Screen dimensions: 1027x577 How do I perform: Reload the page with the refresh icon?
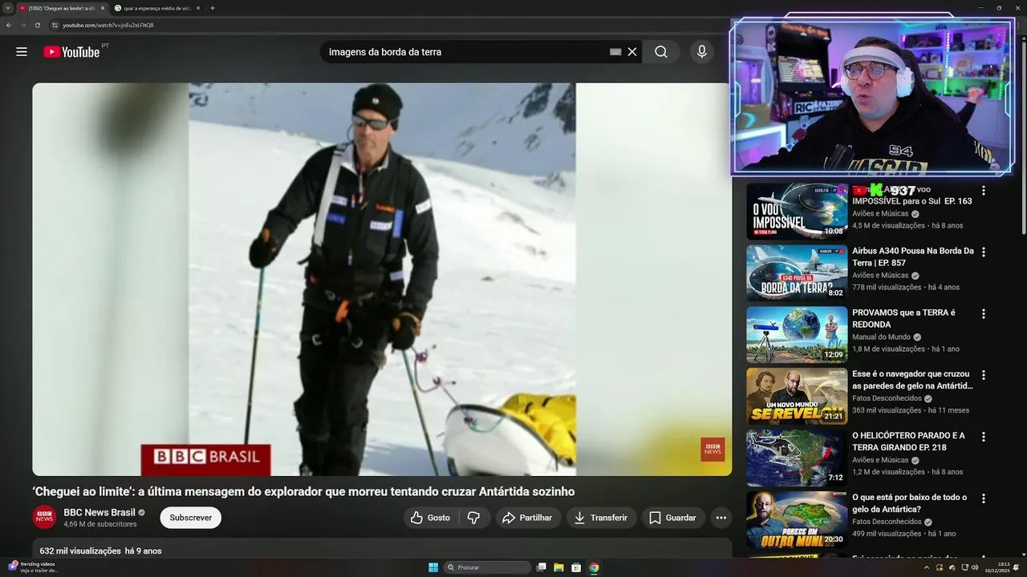(37, 25)
